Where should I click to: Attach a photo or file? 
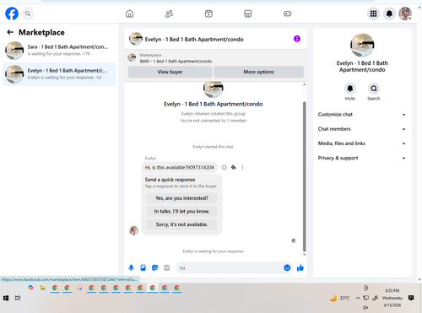tap(143, 267)
